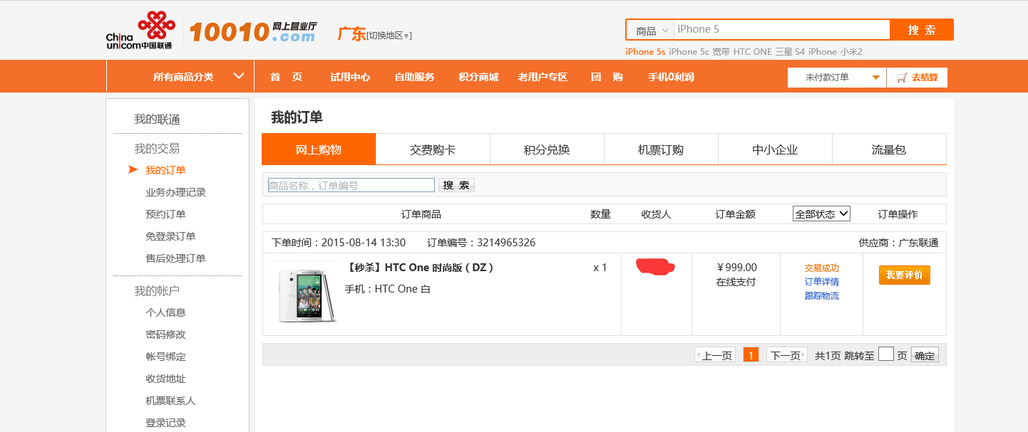Click the China Unicom logo

pos(140,30)
